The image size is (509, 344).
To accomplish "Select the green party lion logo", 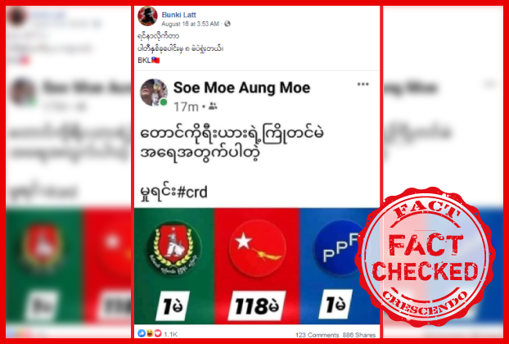I will coord(174,248).
